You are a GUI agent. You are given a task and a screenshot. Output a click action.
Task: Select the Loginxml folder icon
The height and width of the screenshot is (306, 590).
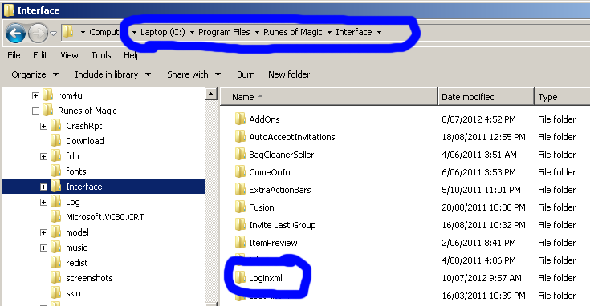[240, 277]
